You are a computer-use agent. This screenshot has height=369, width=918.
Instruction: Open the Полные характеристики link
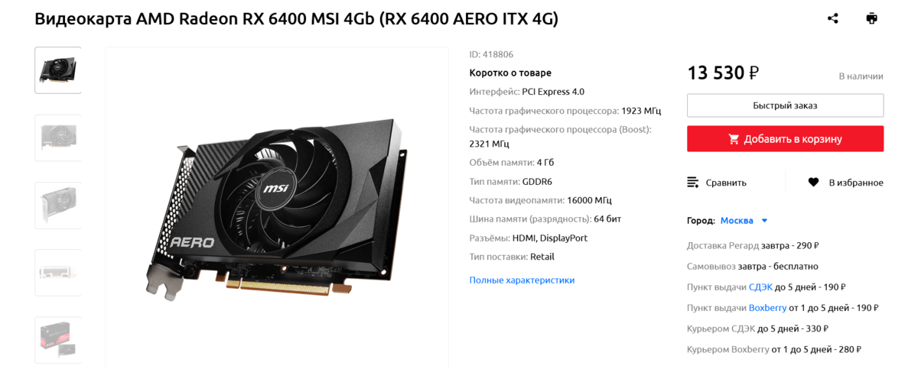point(522,280)
